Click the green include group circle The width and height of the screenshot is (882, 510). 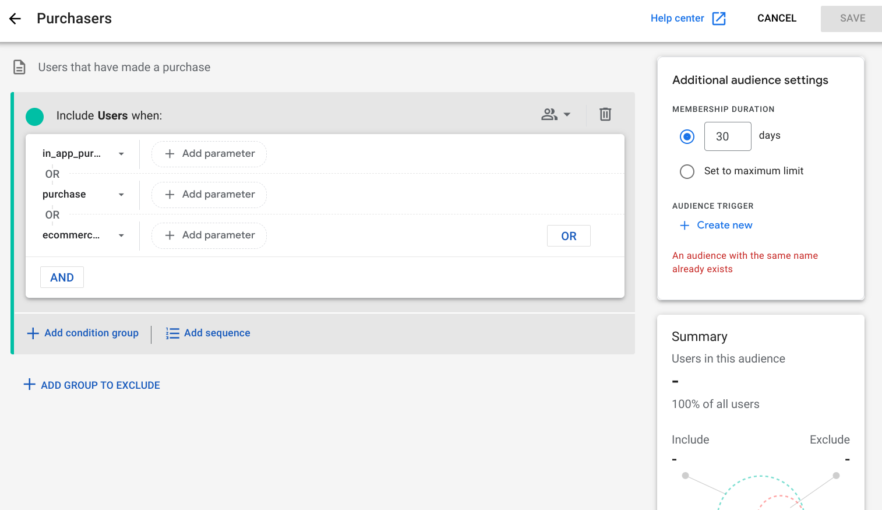35,117
